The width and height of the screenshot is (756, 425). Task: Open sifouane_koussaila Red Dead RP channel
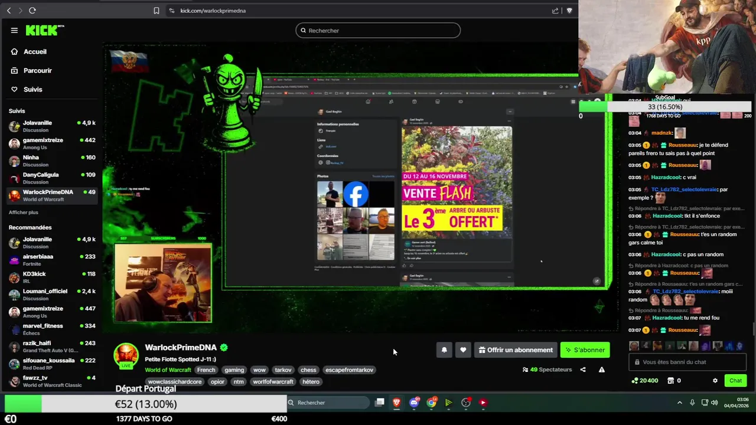52,363
